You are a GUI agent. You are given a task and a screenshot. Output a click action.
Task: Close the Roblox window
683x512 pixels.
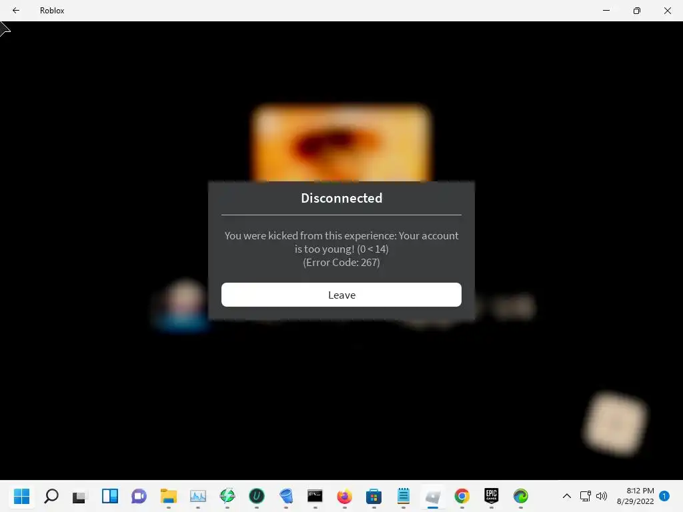[x=667, y=11]
